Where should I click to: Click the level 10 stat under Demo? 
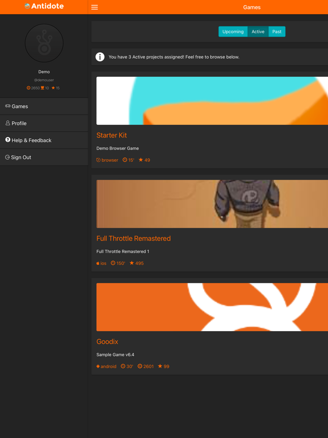tap(45, 88)
